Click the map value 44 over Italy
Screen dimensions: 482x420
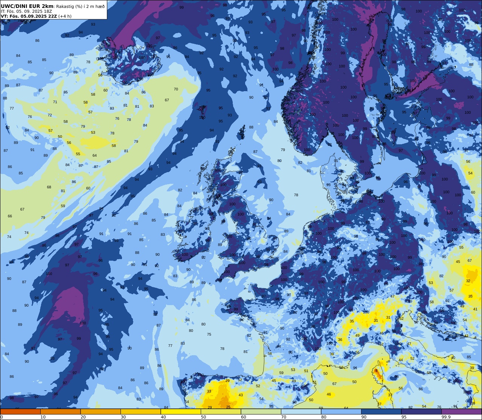pos(401,360)
